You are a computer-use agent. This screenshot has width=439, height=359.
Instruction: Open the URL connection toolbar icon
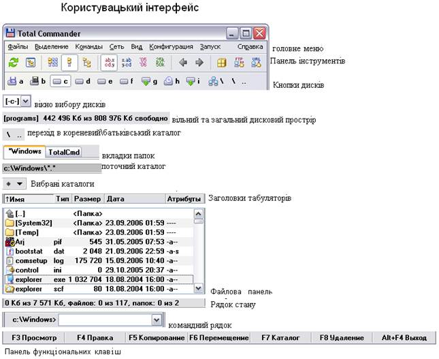point(256,62)
